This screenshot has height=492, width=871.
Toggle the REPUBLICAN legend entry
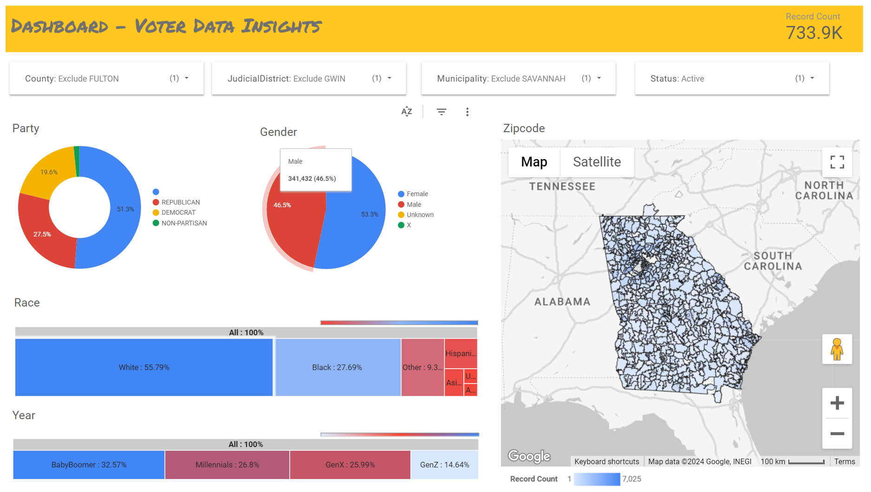pyautogui.click(x=180, y=202)
